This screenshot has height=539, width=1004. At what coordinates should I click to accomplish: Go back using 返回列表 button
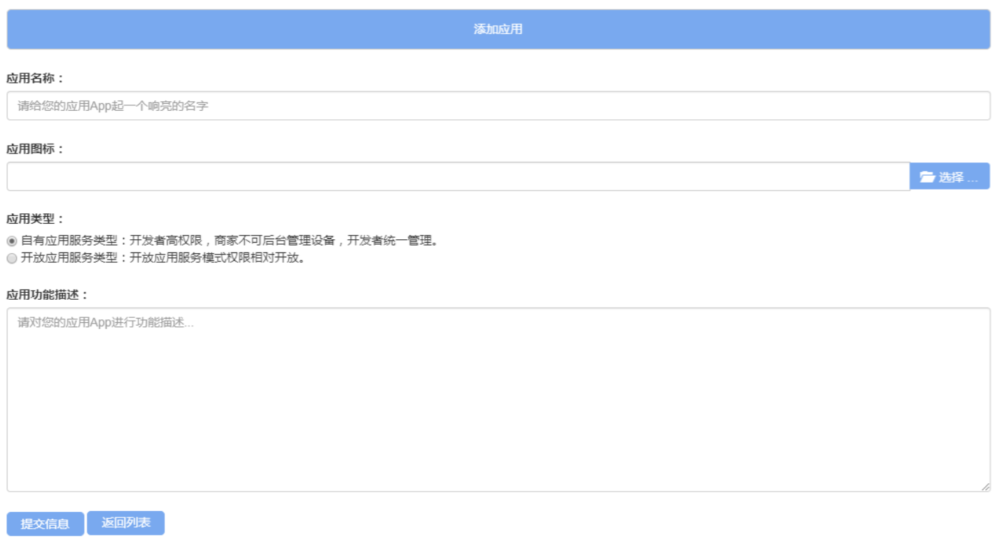coord(126,523)
